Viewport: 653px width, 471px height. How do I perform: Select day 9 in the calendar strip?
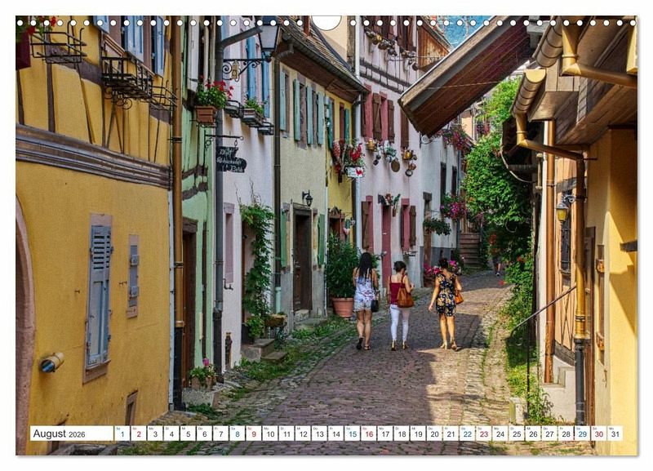254,433
